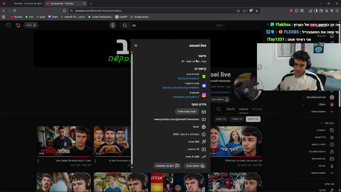
Task: Open the ChatGPT bookmark
Action: click(121, 17)
